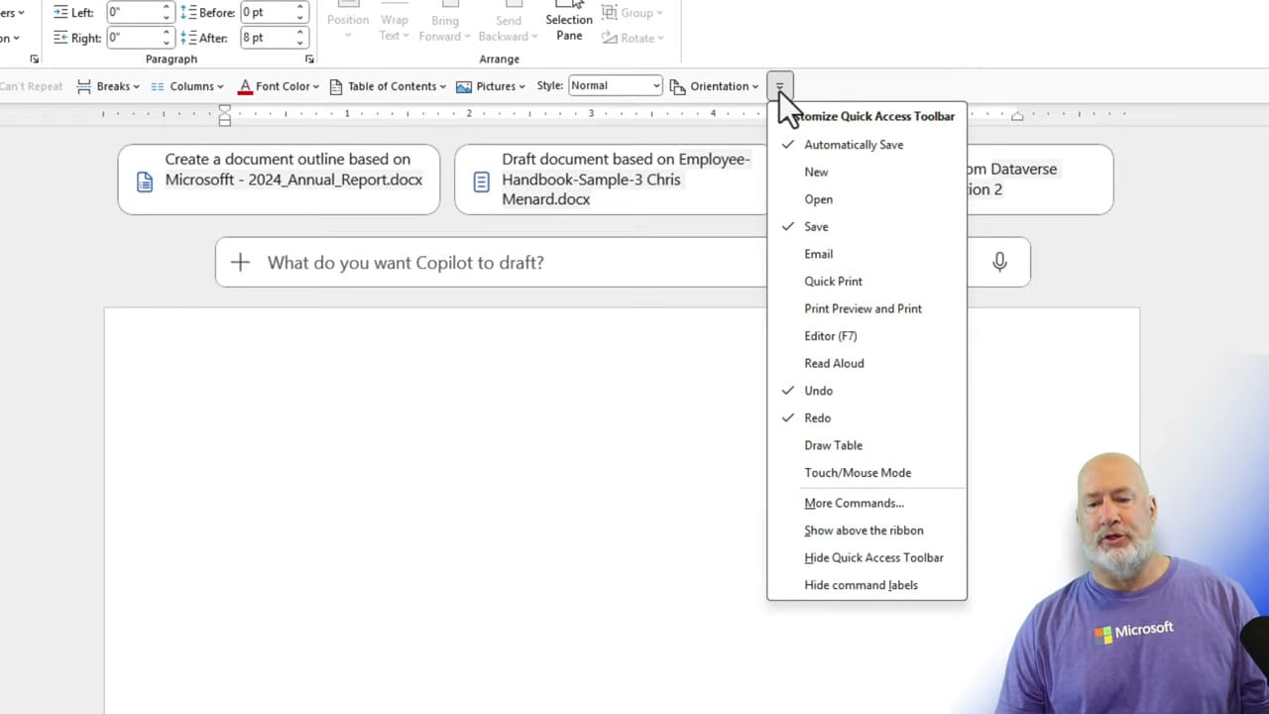
Task: Disable Redo in the Quick Access Toolbar menu
Action: (817, 417)
